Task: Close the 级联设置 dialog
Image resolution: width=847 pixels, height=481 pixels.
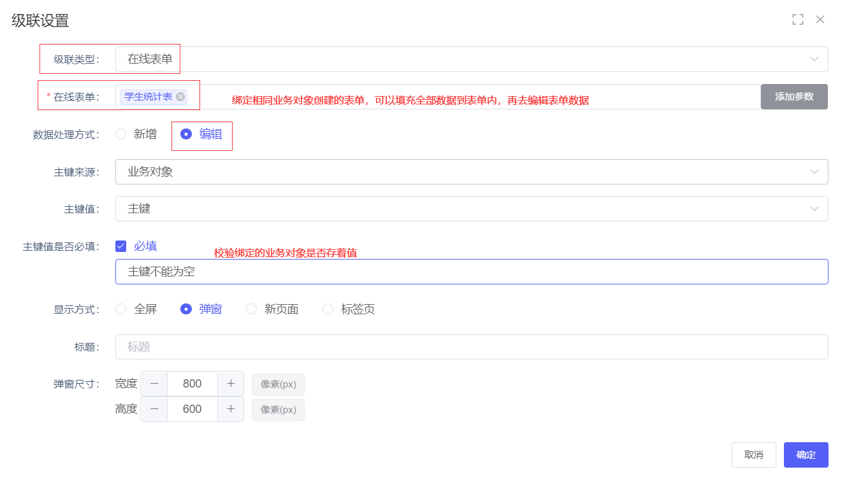Action: pyautogui.click(x=820, y=20)
